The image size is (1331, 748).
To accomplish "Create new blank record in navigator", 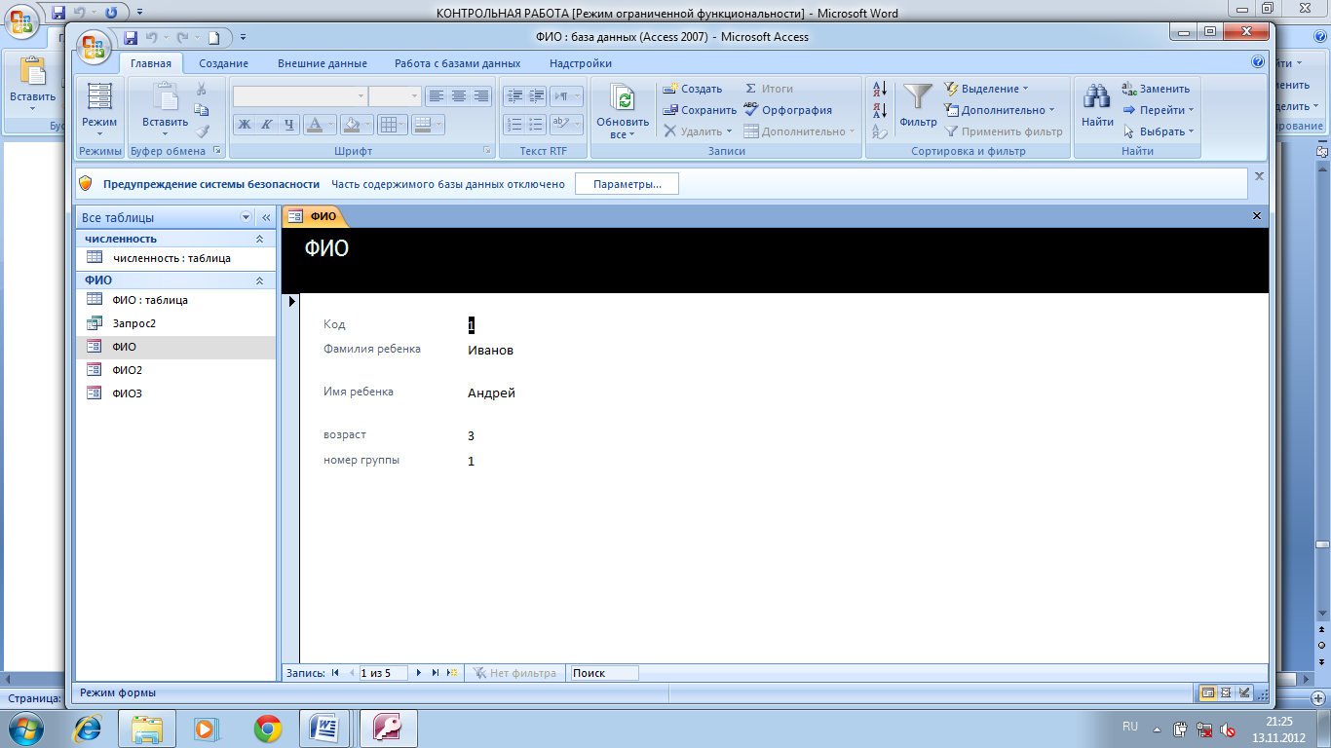I will pos(452,673).
